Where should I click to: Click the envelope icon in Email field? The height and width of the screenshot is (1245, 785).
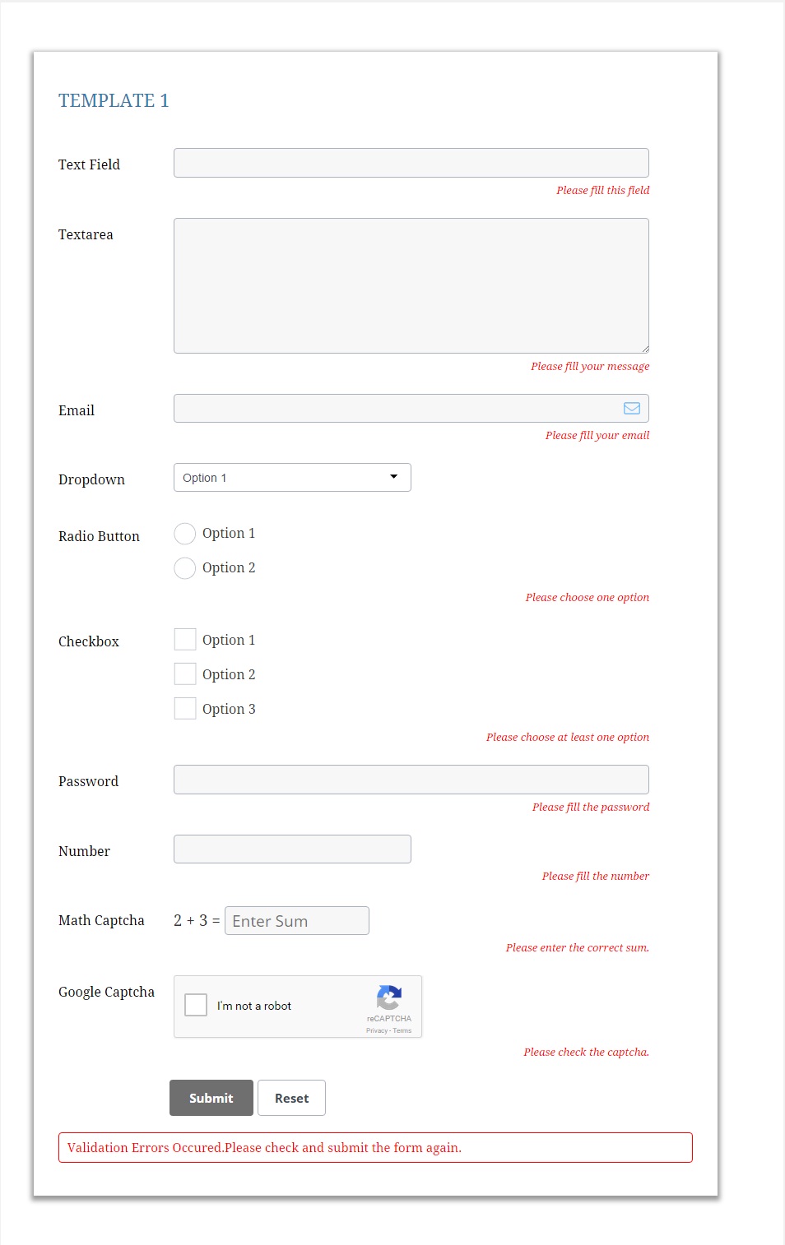pyautogui.click(x=632, y=408)
